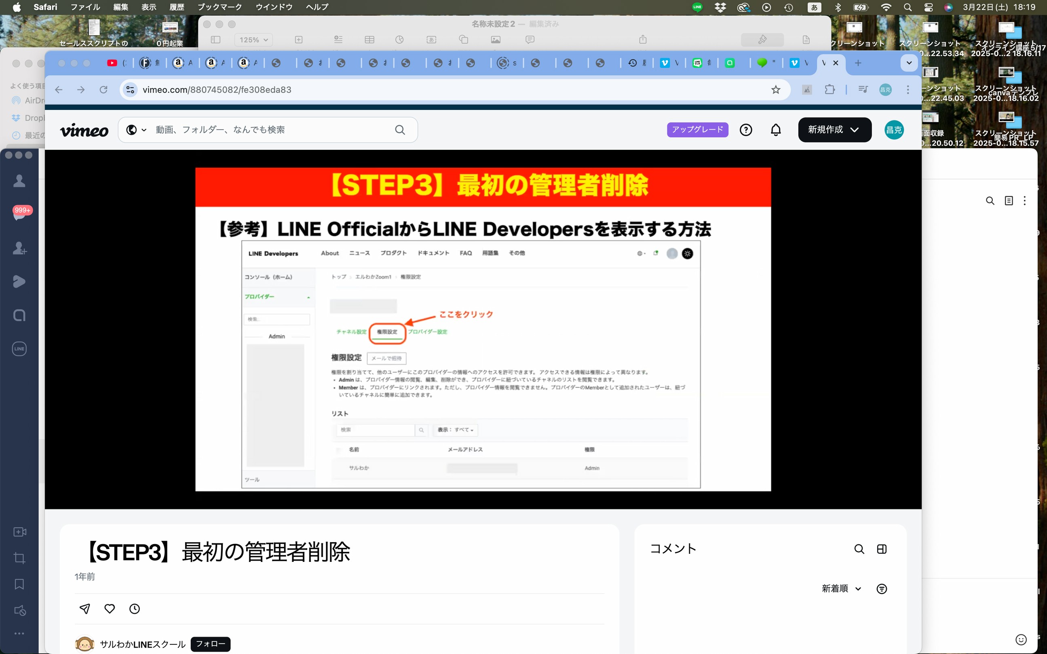Open the 履歴 menu

click(177, 7)
